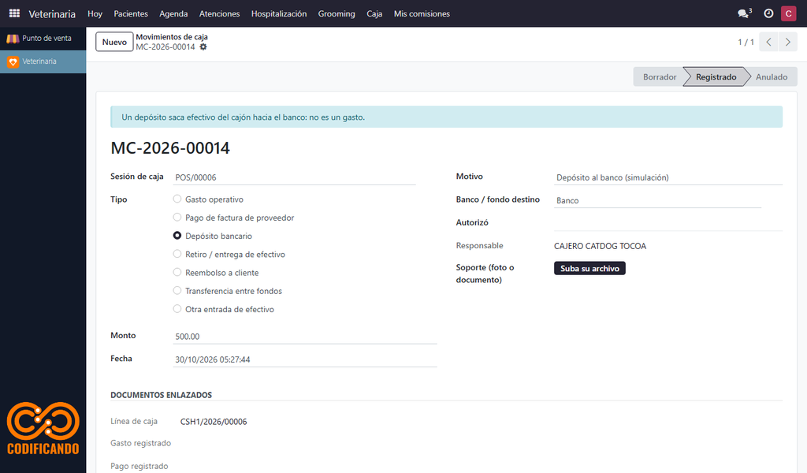Click the Veterinaria app title
Viewport: 807px width, 473px height.
tap(52, 14)
